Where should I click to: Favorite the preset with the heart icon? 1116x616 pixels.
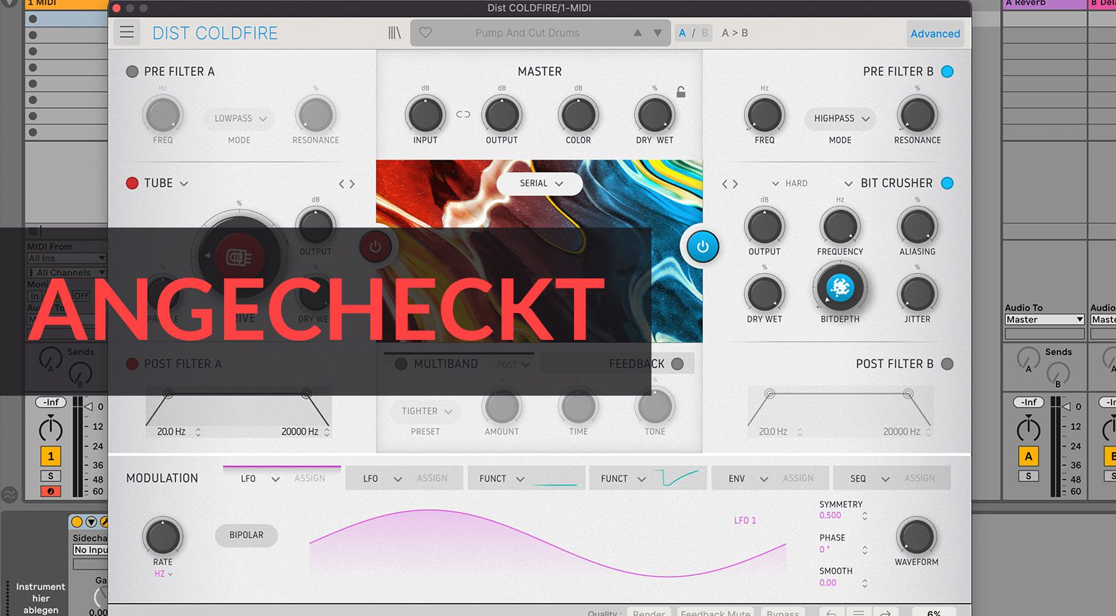coord(425,33)
